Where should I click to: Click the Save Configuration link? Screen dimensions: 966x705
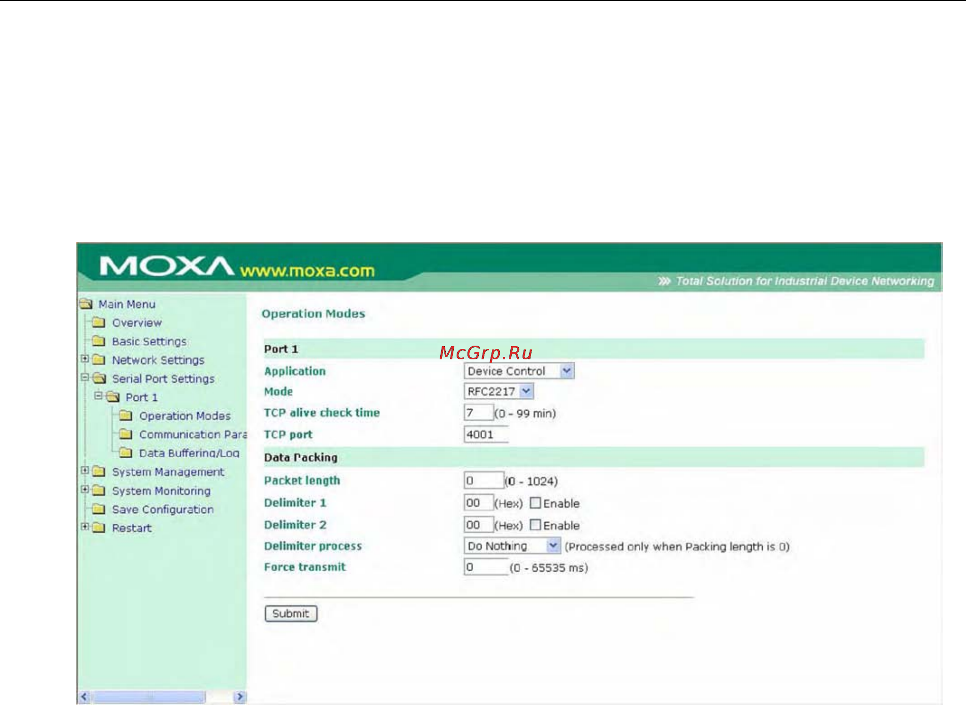click(x=163, y=510)
